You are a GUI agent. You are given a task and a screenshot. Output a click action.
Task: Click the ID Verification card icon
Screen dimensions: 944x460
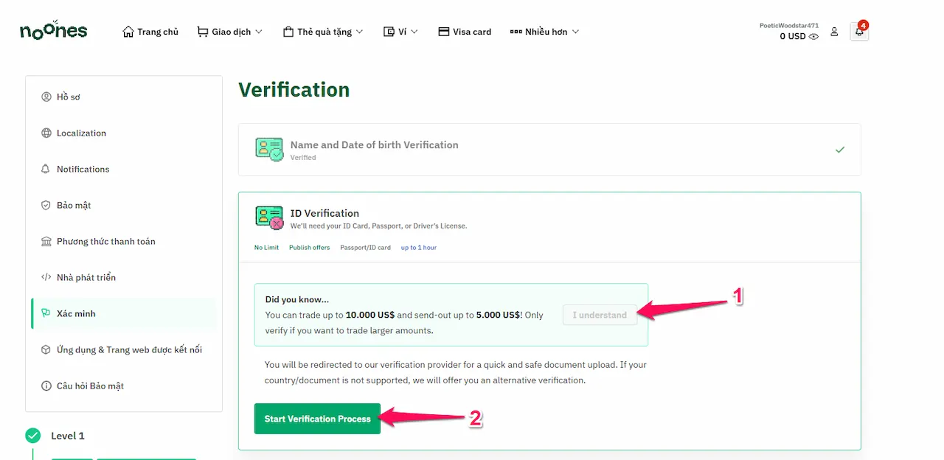[269, 218]
